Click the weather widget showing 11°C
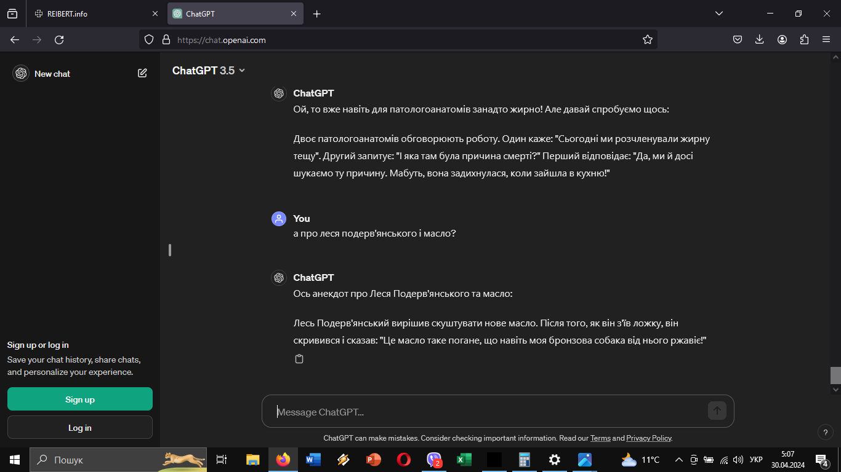Viewport: 841px width, 472px height. click(x=640, y=460)
